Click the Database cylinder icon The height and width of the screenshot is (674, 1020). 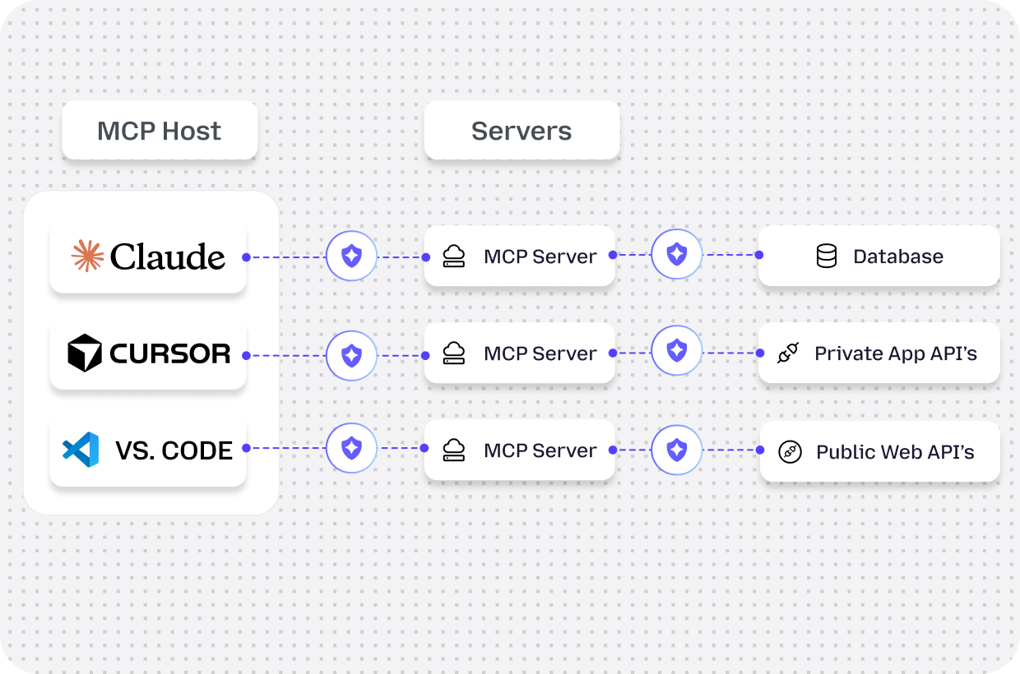[x=826, y=256]
